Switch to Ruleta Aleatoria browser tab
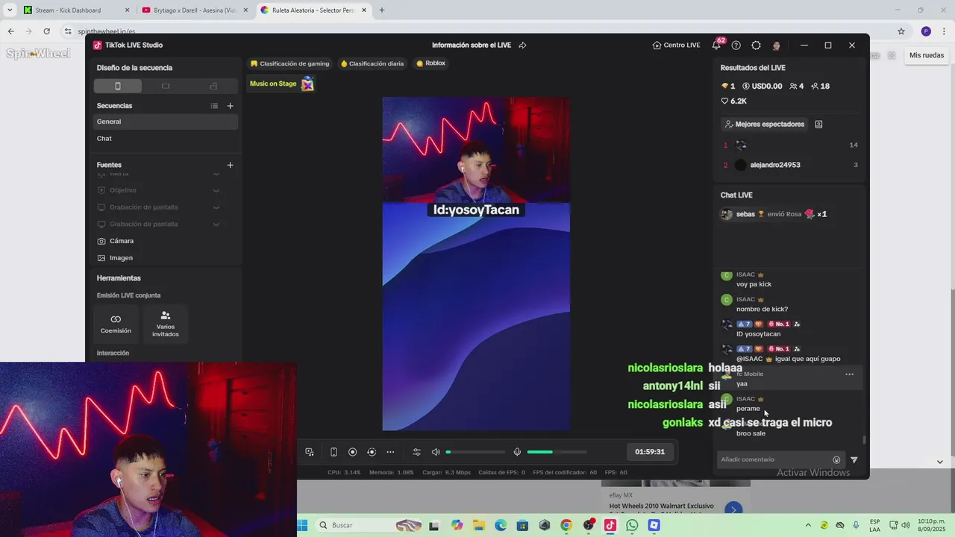The height and width of the screenshot is (537, 955). (x=313, y=10)
